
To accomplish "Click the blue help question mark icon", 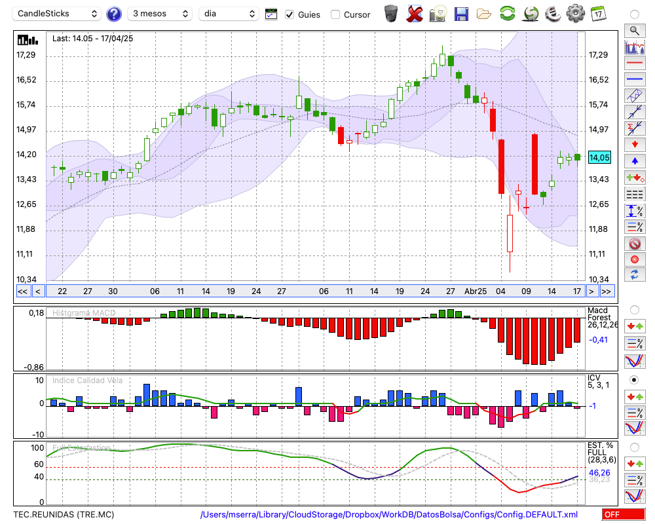I will point(114,14).
